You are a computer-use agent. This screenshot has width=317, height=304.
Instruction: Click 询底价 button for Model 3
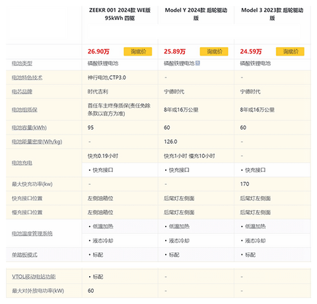click(290, 52)
